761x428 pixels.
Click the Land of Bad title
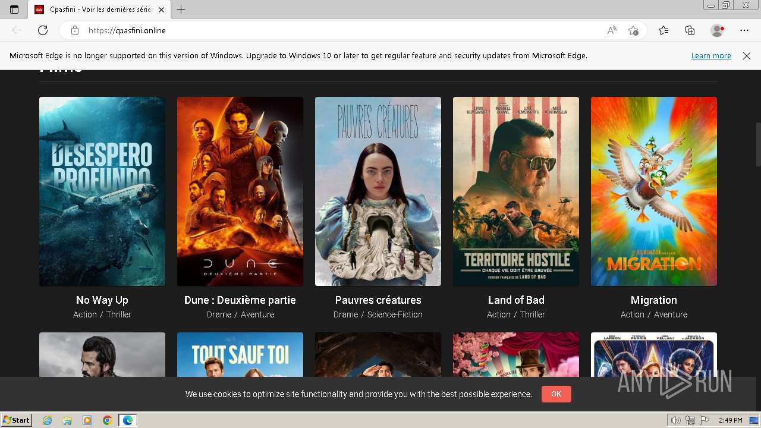tap(516, 300)
